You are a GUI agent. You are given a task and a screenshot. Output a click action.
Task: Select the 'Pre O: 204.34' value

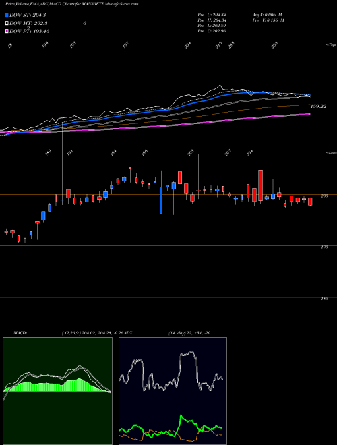tap(212, 15)
